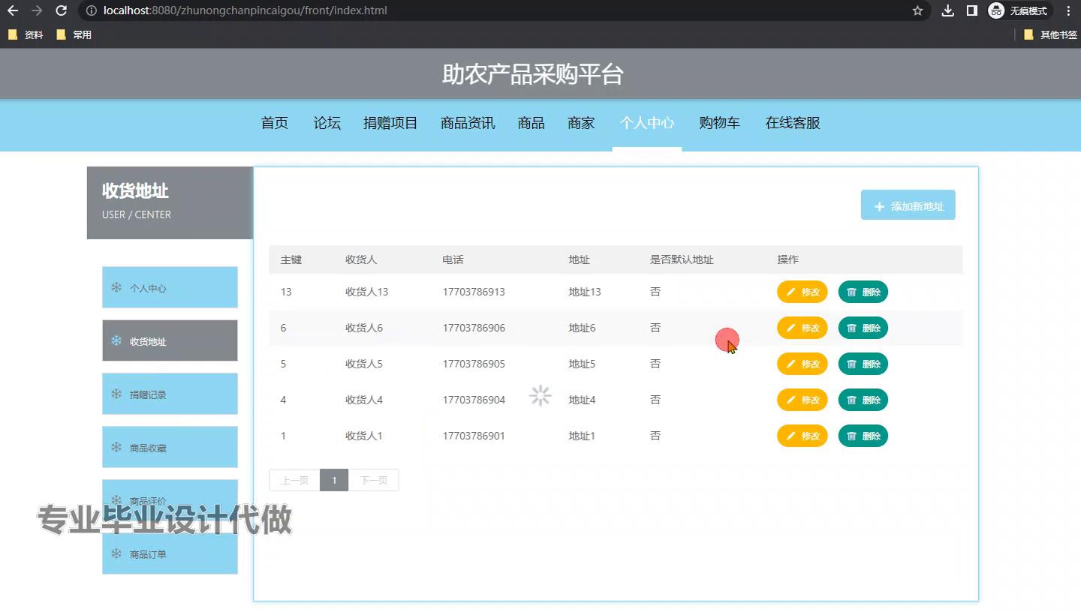Viewport: 1081px width, 612px height.
Task: Select page 1 in pagination
Action: [x=334, y=480]
